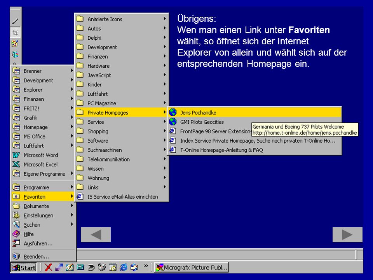Click the Dokumente folder icon
The width and height of the screenshot is (373, 280).
[x=16, y=206]
